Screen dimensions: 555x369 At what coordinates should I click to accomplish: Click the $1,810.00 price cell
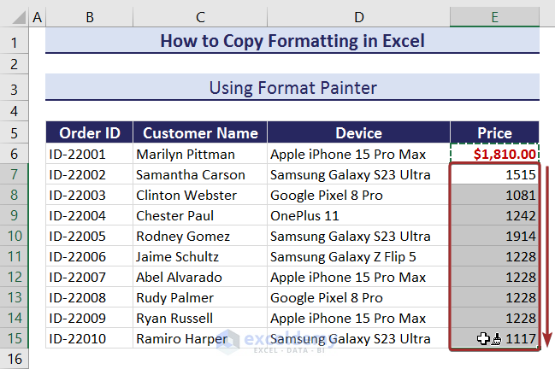pyautogui.click(x=495, y=155)
